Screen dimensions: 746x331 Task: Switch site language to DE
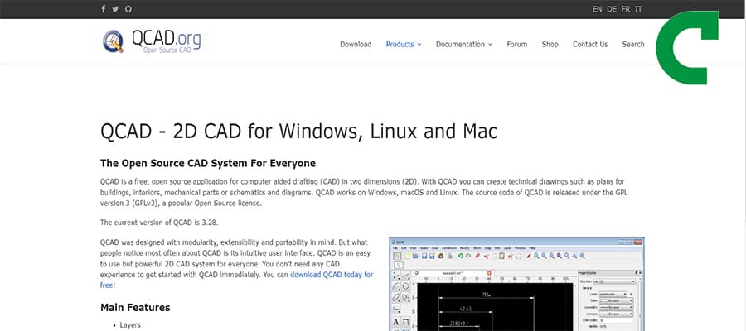[x=612, y=9]
